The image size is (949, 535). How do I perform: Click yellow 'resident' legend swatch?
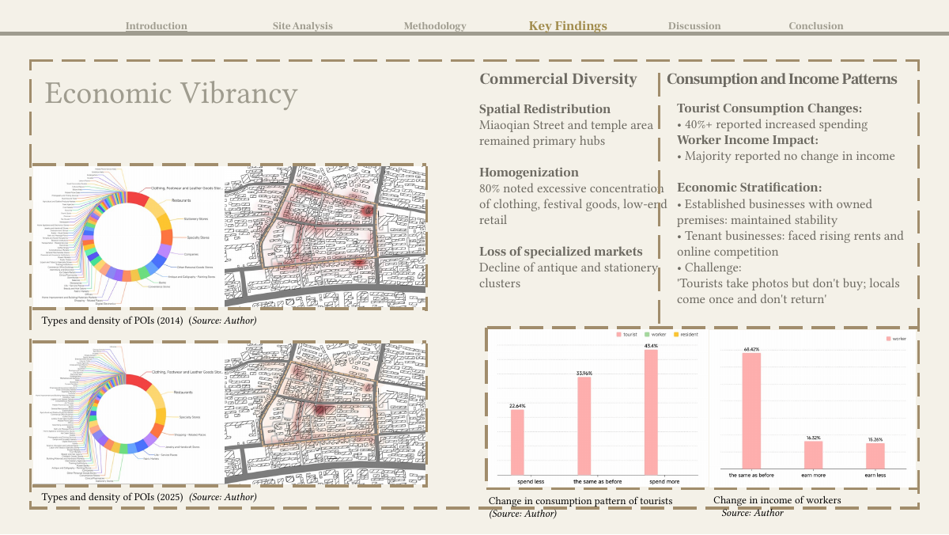[676, 335]
